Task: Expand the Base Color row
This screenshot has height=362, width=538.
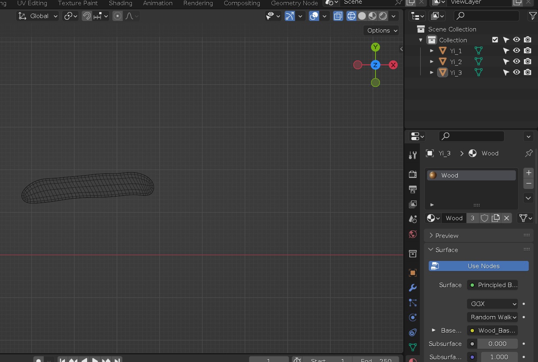Action: pos(434,330)
